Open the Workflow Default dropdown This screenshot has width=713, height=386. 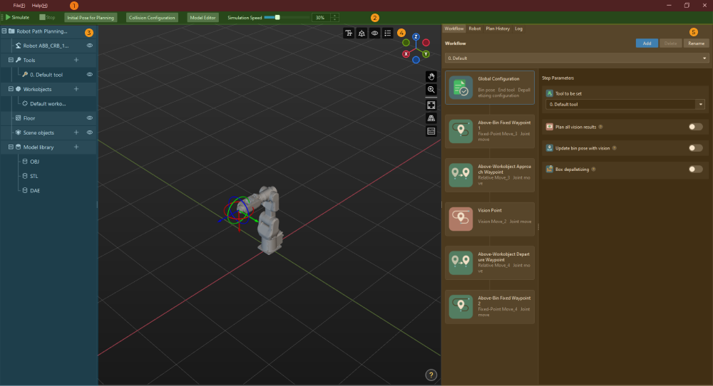[704, 58]
